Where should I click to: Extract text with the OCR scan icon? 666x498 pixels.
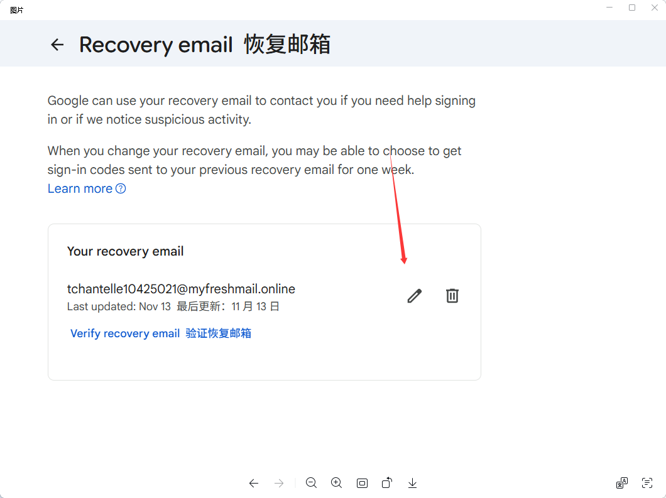point(647,483)
